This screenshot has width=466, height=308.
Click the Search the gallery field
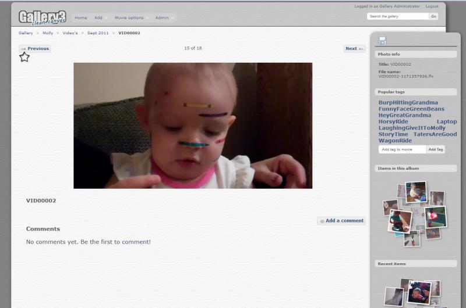pos(398,16)
